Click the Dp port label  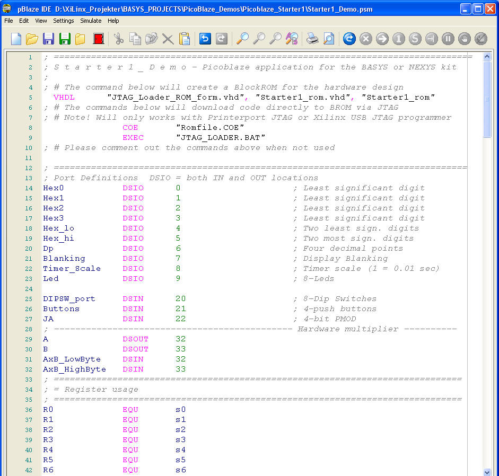[x=48, y=249]
